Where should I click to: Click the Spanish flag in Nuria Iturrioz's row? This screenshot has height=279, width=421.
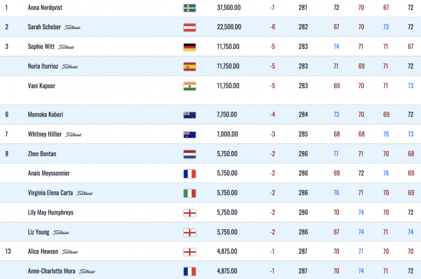click(x=190, y=67)
